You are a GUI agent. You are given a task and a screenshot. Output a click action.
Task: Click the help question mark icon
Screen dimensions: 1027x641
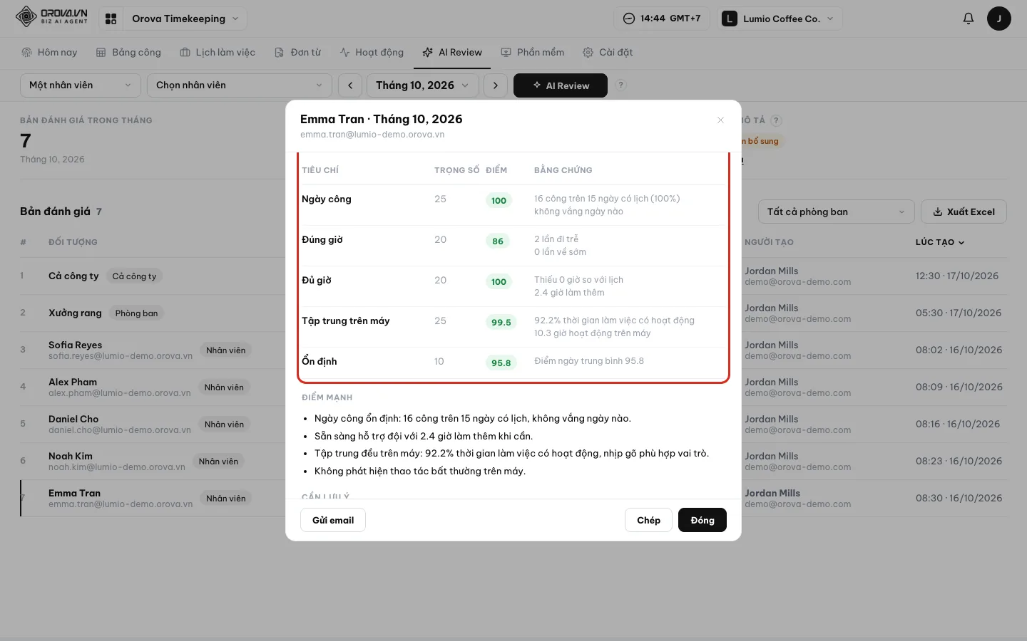pyautogui.click(x=620, y=85)
